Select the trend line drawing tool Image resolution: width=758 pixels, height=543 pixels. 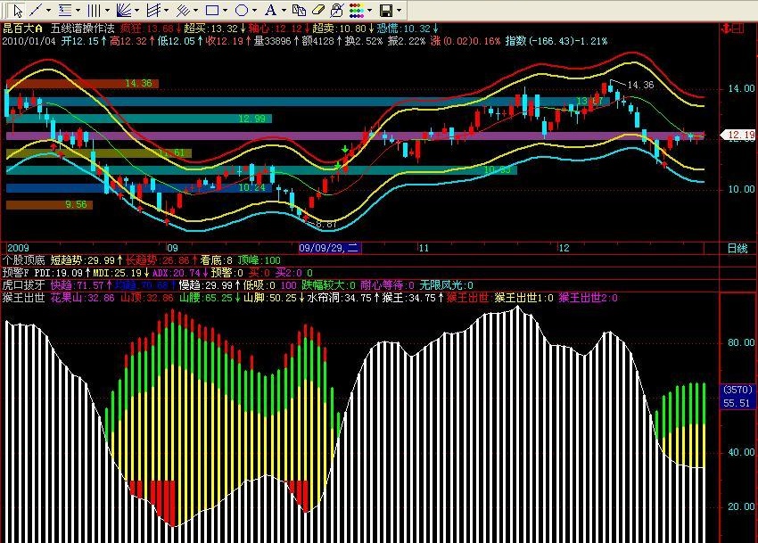(x=37, y=10)
